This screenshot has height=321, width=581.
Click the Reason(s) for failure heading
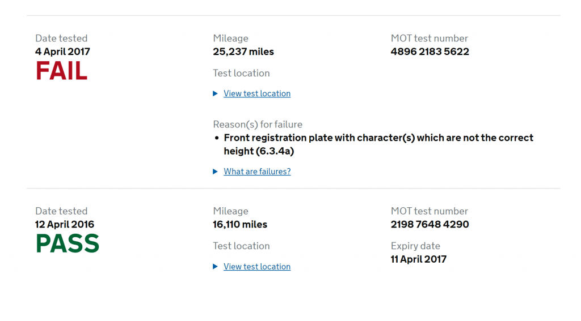[258, 125]
